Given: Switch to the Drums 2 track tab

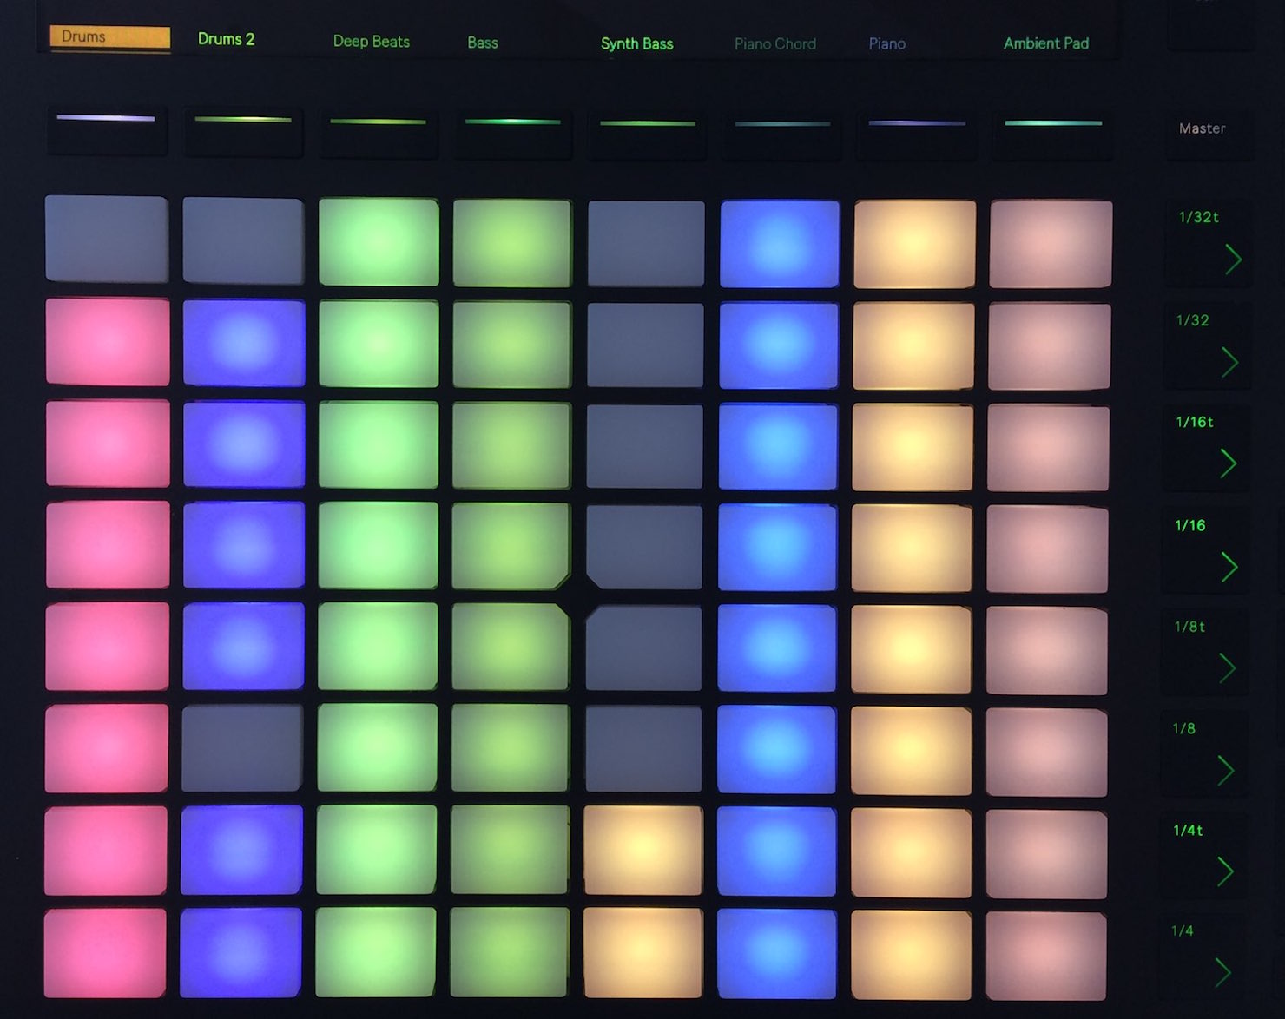Looking at the screenshot, I should (x=226, y=38).
